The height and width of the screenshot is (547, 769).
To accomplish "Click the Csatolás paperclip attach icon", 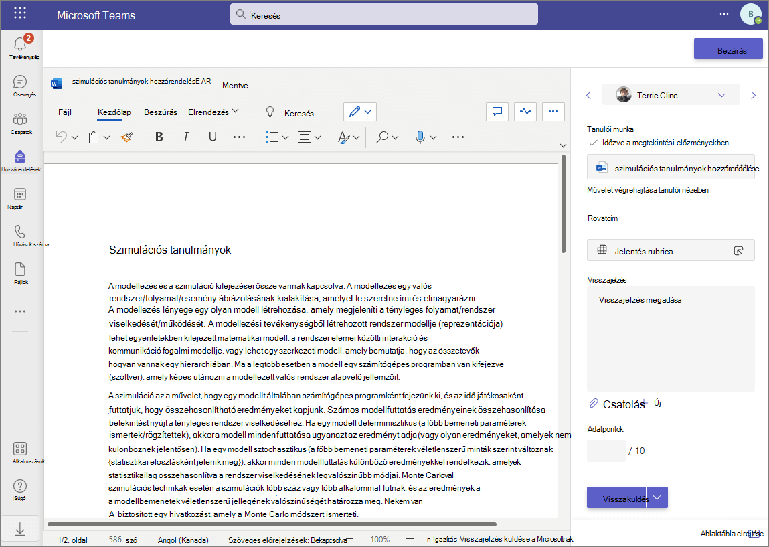I will click(594, 404).
